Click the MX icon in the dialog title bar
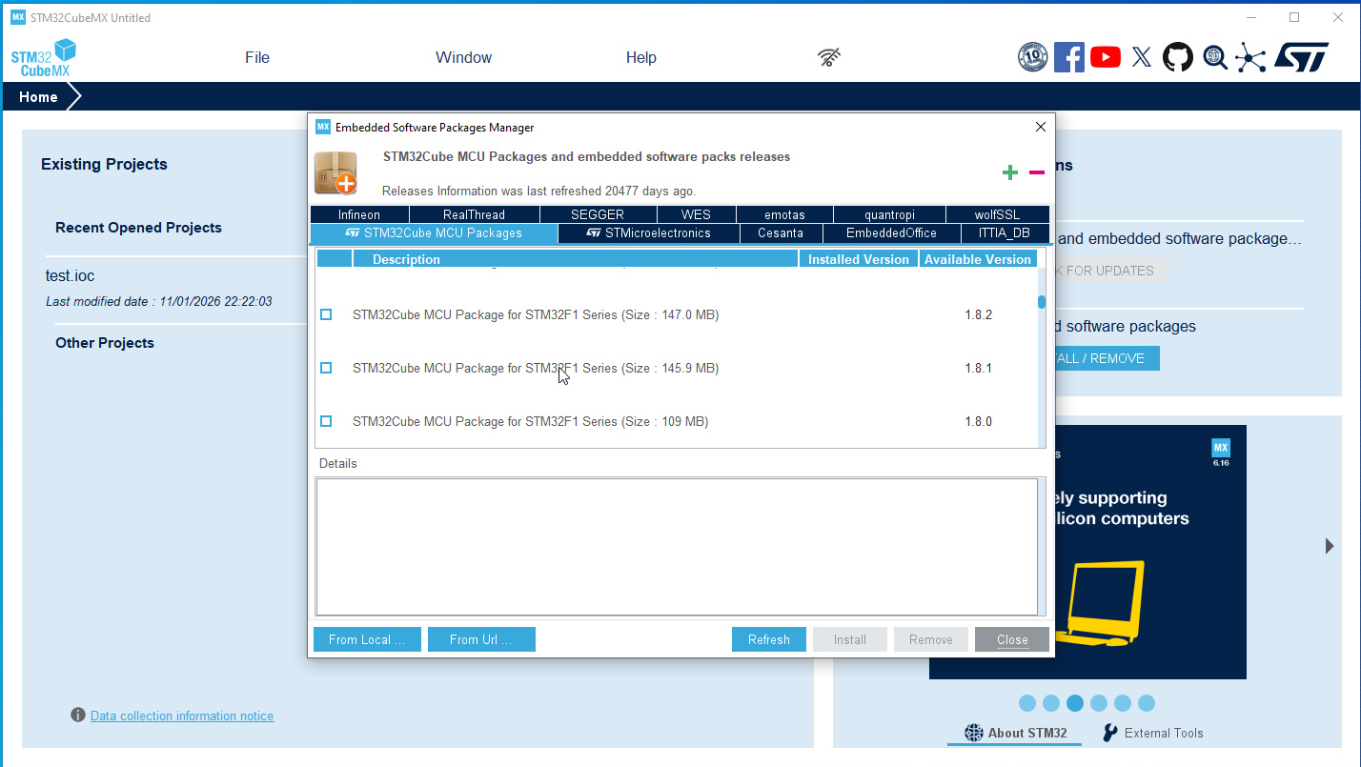Viewport: 1361px width, 767px height. 323,127
